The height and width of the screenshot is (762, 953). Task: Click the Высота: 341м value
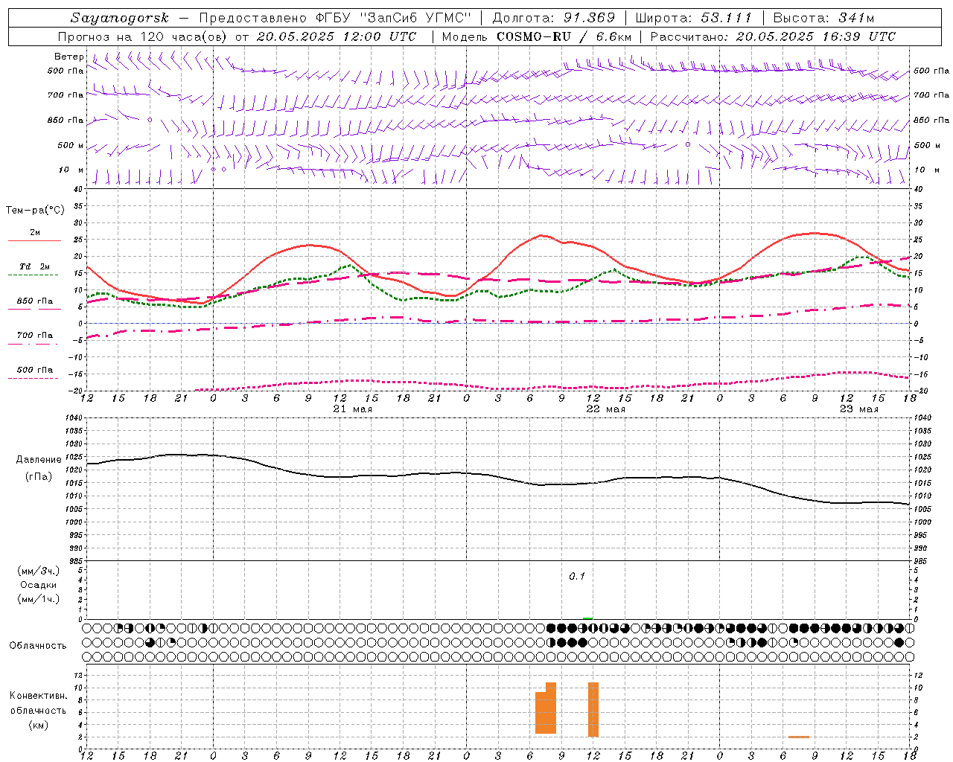coord(823,18)
